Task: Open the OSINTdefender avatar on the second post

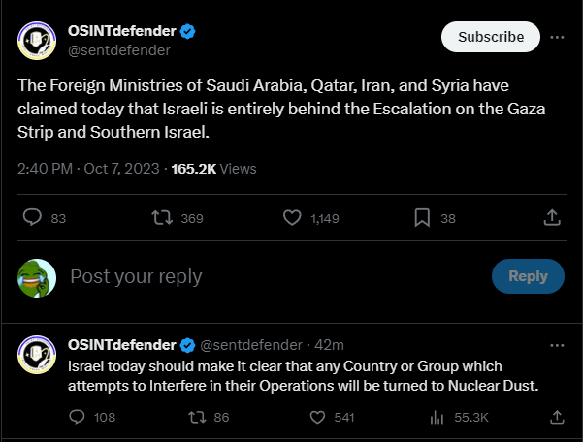Action: (x=37, y=356)
